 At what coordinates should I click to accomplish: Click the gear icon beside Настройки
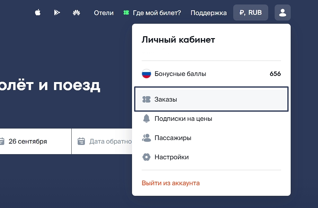point(146,157)
